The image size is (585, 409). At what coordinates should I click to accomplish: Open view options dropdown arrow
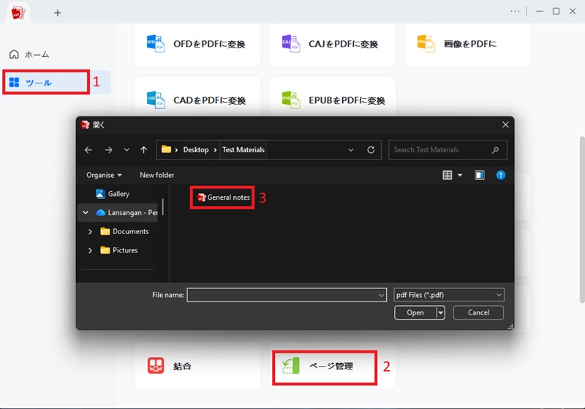pos(460,175)
